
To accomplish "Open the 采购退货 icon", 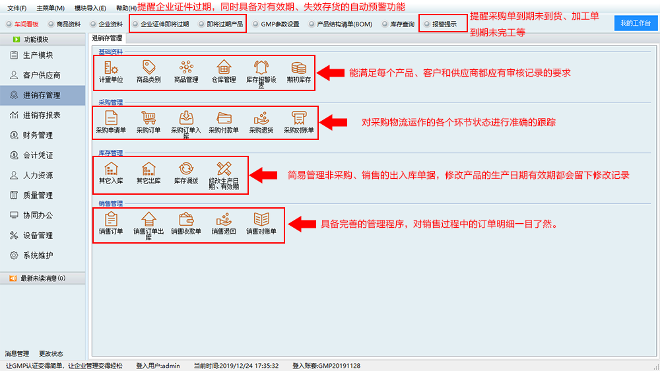I will 261,118.
